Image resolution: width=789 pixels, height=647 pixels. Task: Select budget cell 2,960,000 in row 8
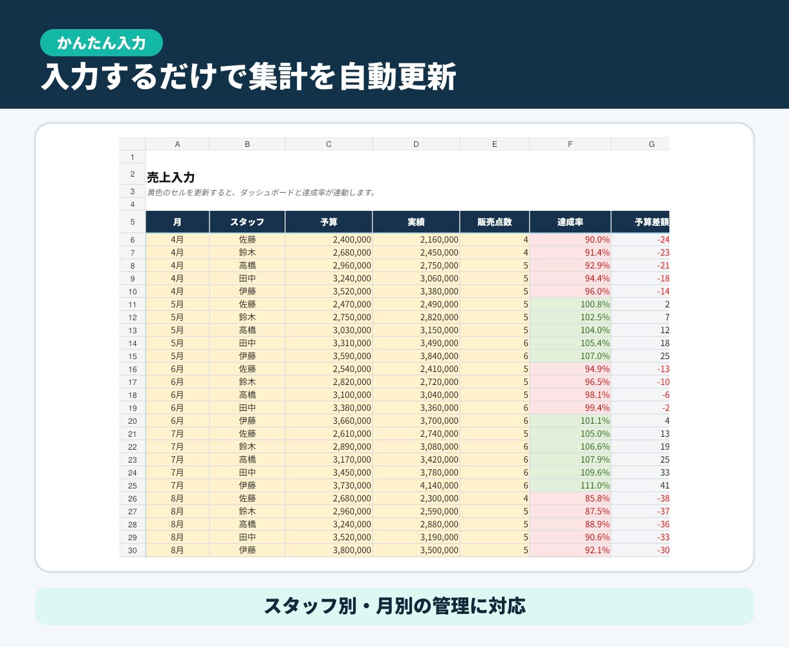[x=329, y=265]
